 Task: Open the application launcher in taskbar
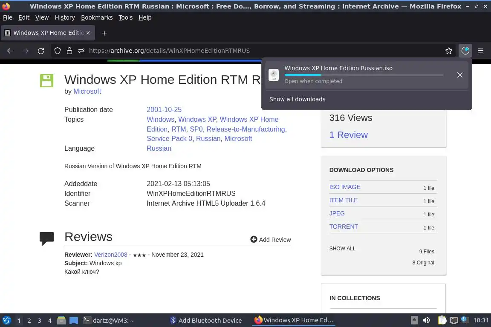coord(7,320)
